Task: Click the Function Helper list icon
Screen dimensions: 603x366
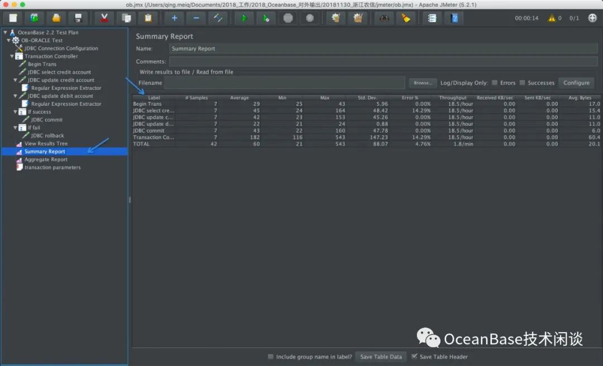Action: tap(432, 18)
